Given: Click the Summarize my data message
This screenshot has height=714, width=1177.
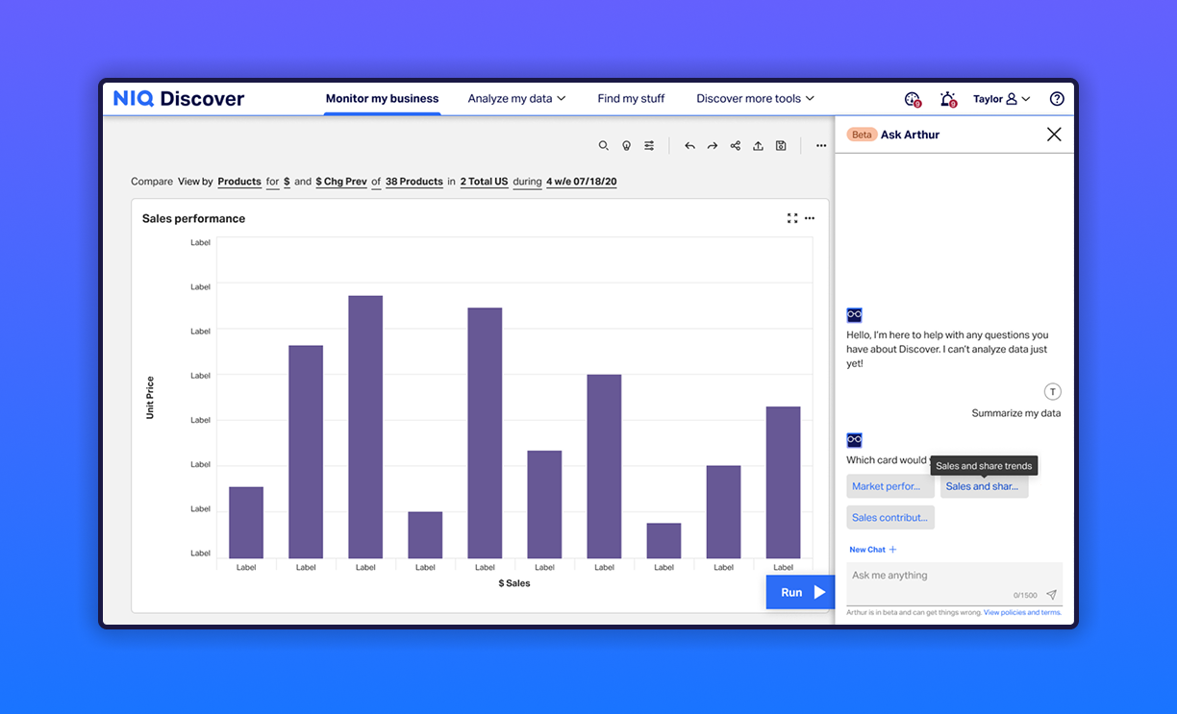Looking at the screenshot, I should tap(1016, 413).
